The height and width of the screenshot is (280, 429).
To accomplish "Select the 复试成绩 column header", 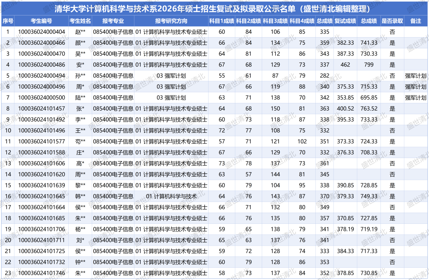I will tap(345, 21).
